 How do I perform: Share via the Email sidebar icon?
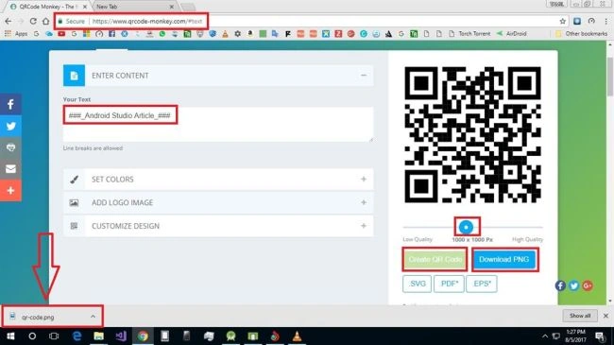[10, 169]
